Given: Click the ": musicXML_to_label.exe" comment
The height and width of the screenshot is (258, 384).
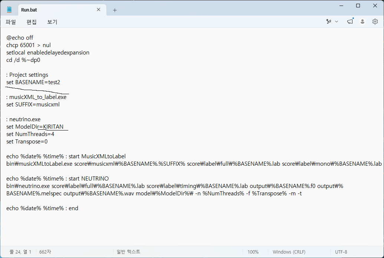Looking at the screenshot, I should pyautogui.click(x=36, y=97).
